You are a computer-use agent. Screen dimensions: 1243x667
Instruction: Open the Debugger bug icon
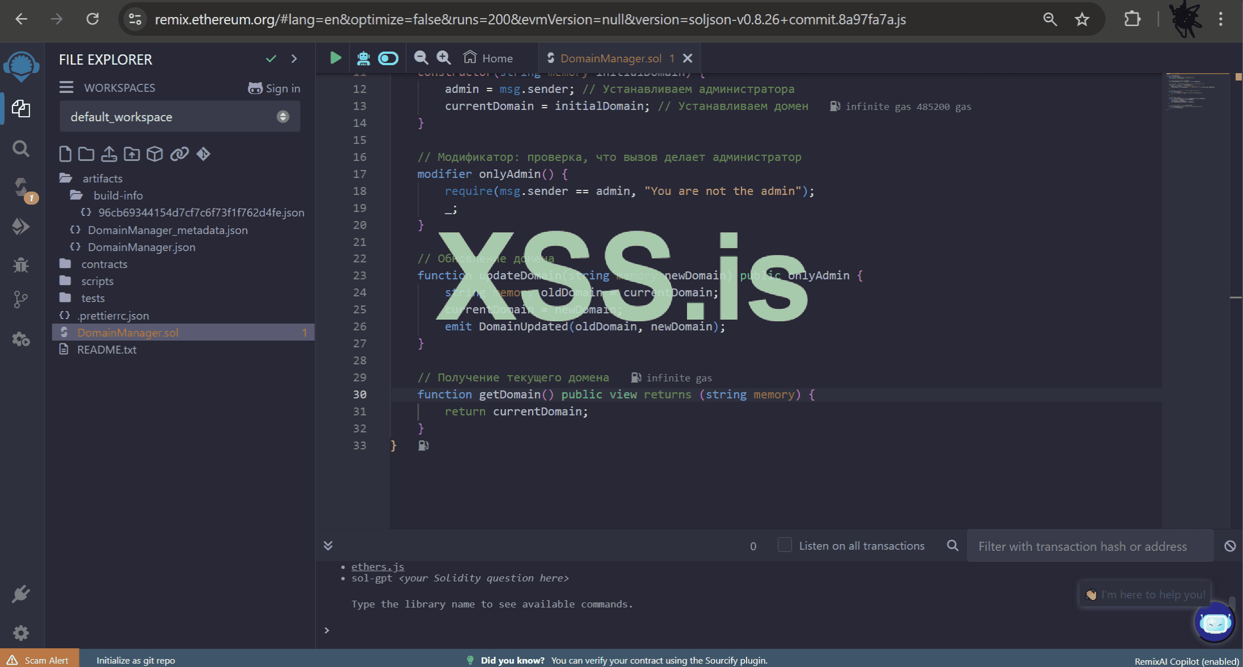21,265
